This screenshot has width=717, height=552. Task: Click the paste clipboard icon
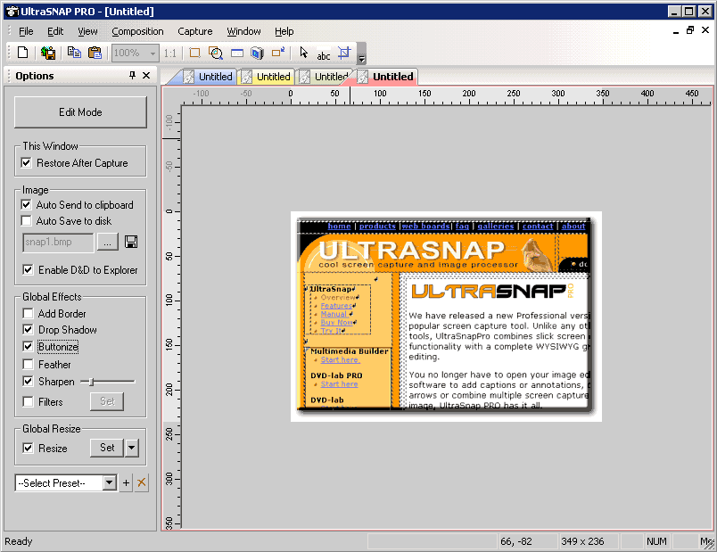point(95,53)
